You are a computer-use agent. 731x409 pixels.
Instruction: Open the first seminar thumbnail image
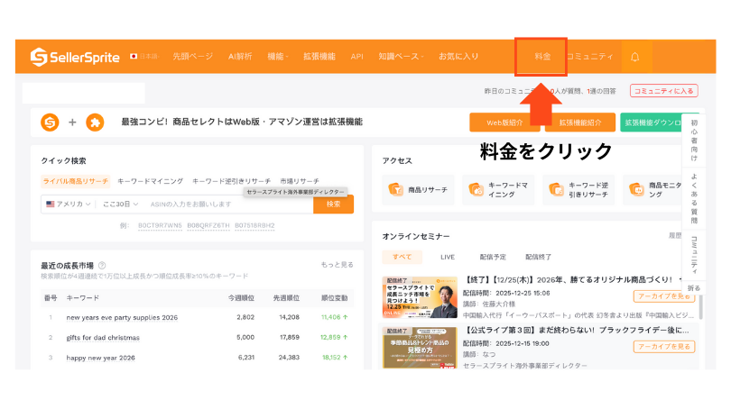point(420,296)
